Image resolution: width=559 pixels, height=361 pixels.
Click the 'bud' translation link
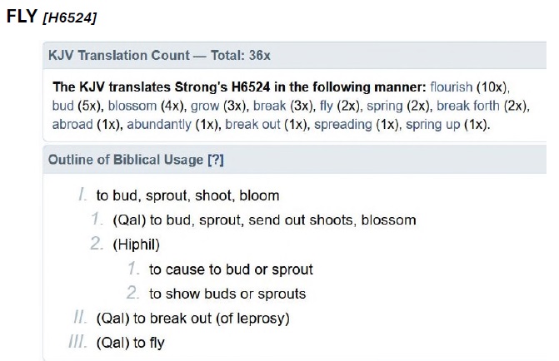pyautogui.click(x=62, y=106)
